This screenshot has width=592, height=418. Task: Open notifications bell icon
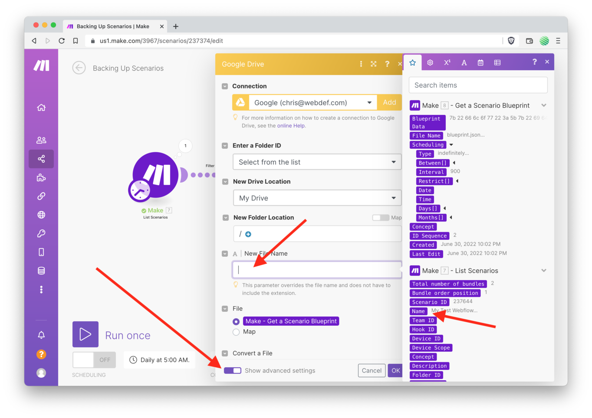[41, 335]
